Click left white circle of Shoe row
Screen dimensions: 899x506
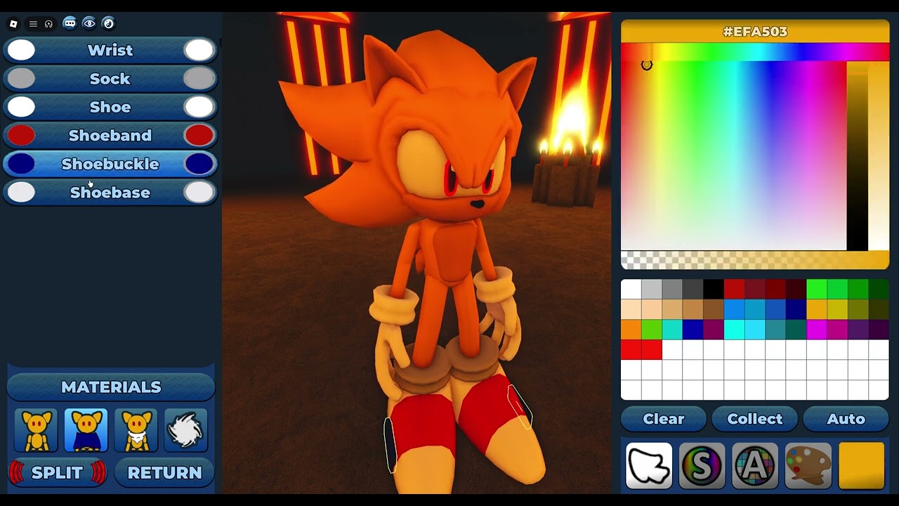(21, 107)
